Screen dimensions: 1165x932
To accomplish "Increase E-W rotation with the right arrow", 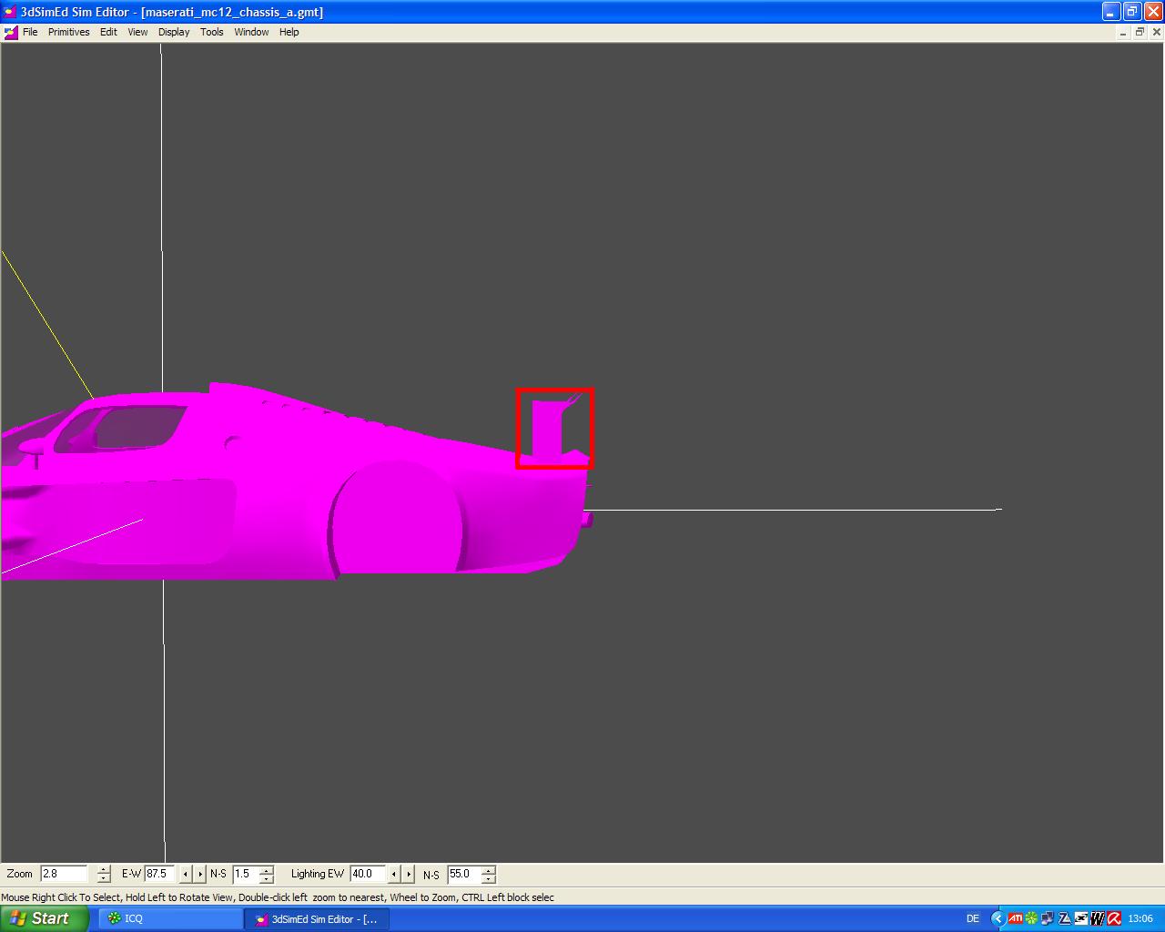I will point(199,874).
